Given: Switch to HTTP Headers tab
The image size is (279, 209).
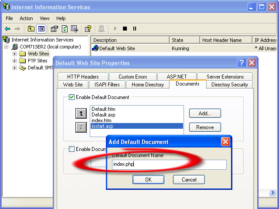Looking at the screenshot, I should coord(83,76).
